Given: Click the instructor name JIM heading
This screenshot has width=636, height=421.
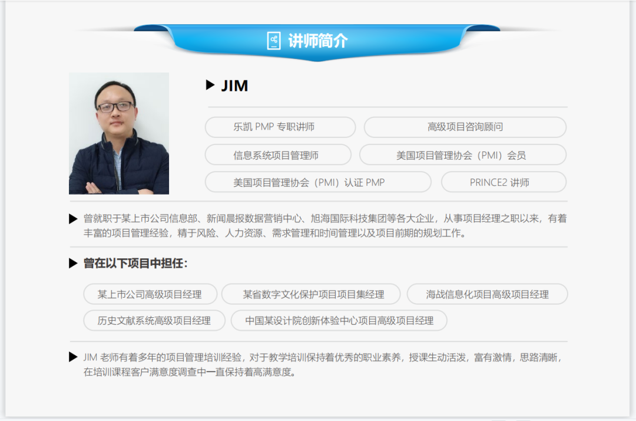Looking at the screenshot, I should 234,85.
